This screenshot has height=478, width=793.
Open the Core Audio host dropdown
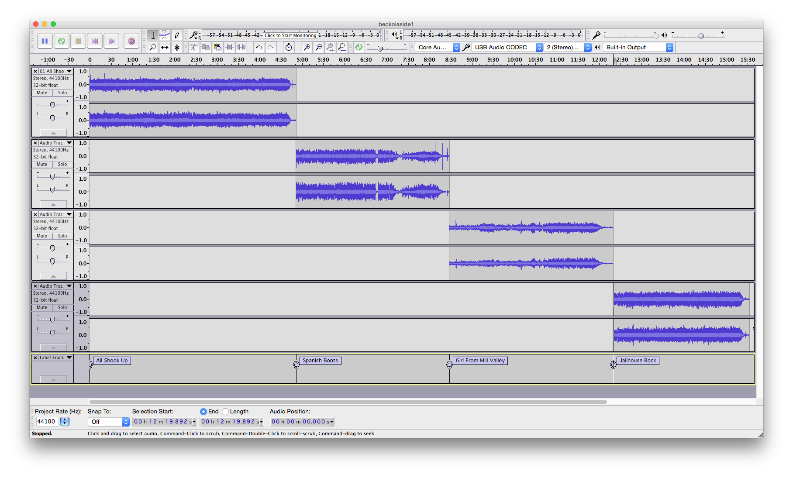click(438, 47)
